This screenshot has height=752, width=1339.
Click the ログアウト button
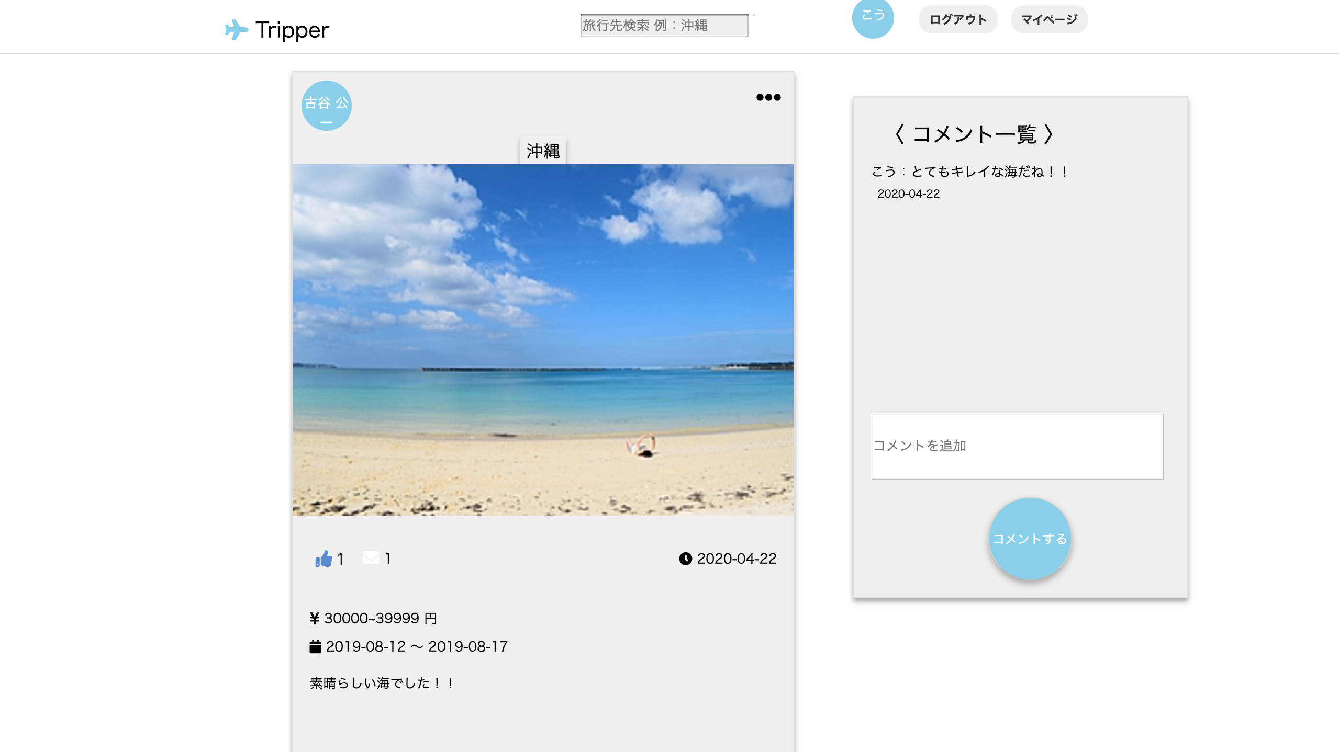[957, 20]
